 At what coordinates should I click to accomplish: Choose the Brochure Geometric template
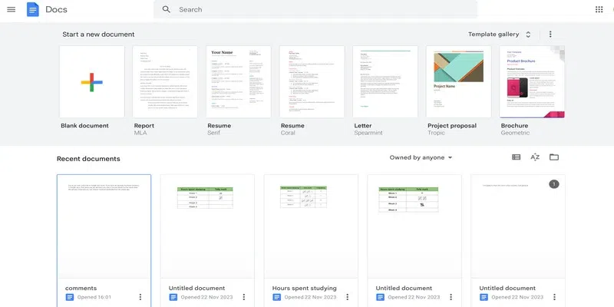[x=532, y=82]
